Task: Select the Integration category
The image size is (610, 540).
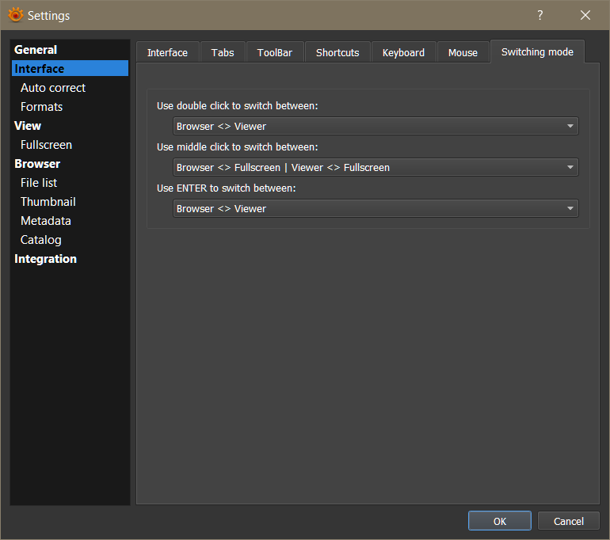Action: 45,259
